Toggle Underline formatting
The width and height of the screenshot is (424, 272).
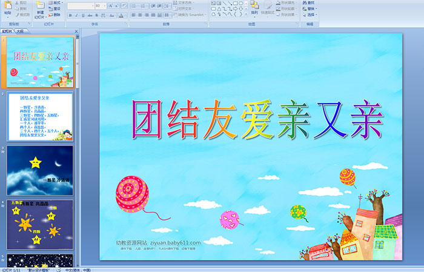[x=83, y=15]
